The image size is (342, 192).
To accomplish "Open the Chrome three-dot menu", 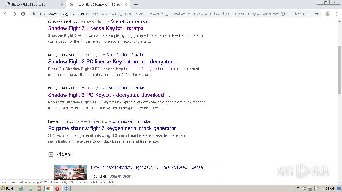I will click(336, 14).
